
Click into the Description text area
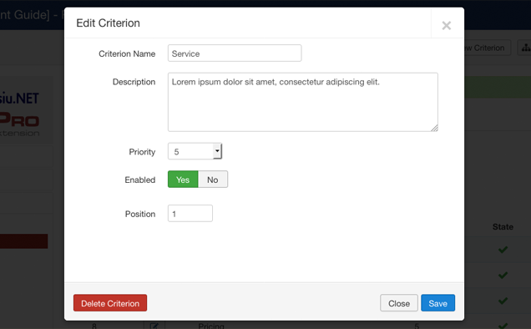click(303, 102)
